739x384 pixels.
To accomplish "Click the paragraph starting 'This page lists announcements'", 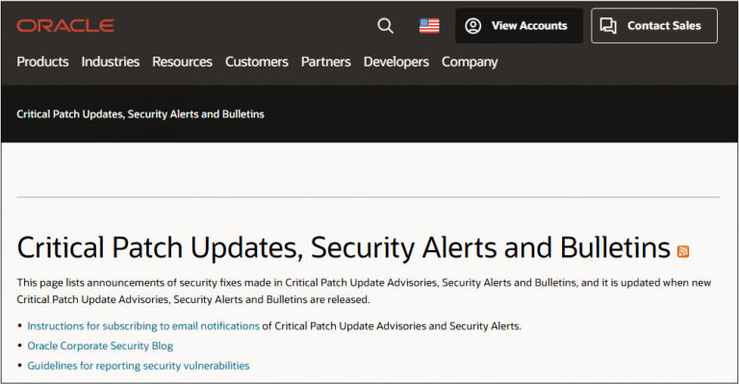I will point(364,292).
